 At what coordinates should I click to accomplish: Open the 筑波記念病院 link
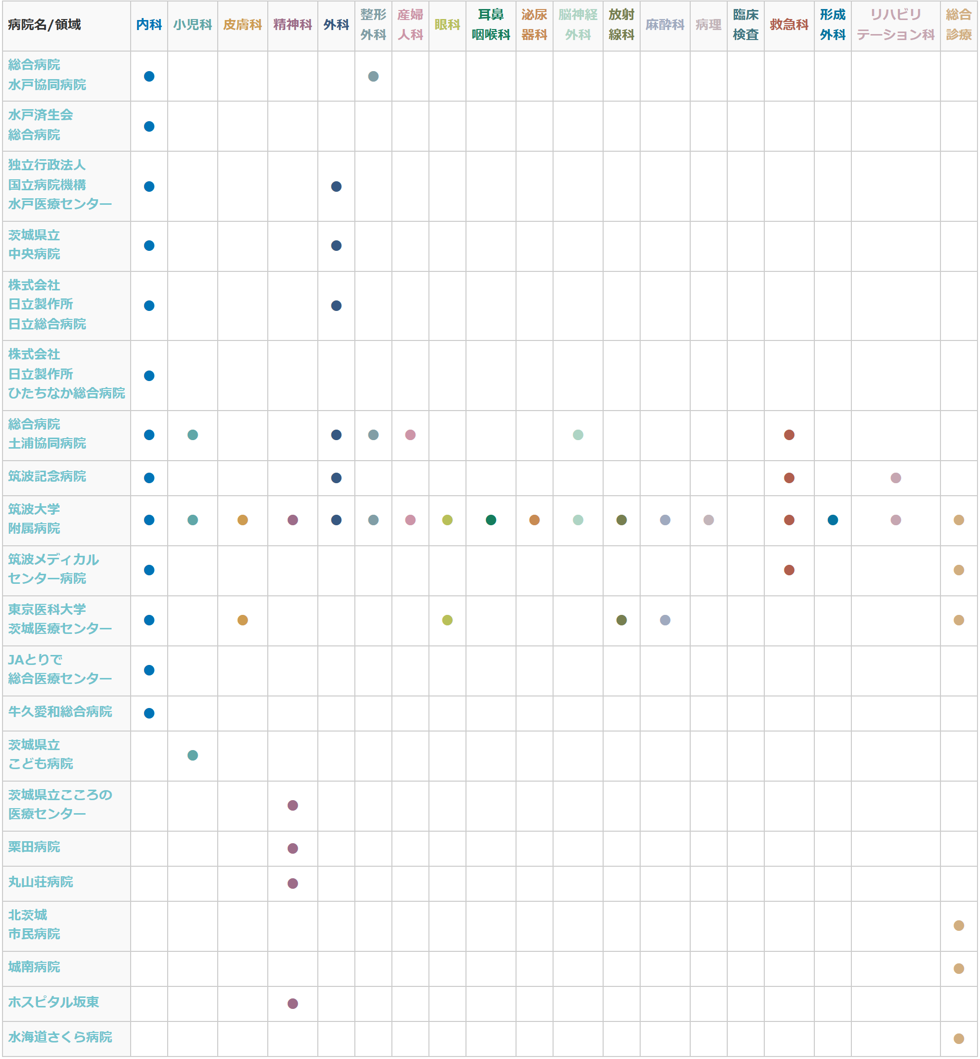pos(47,477)
